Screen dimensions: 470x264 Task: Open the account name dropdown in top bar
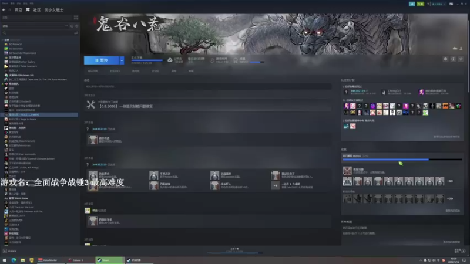438,4
